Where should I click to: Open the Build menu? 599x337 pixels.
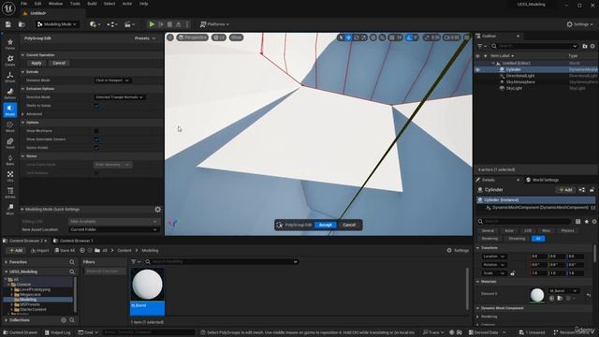pos(92,4)
